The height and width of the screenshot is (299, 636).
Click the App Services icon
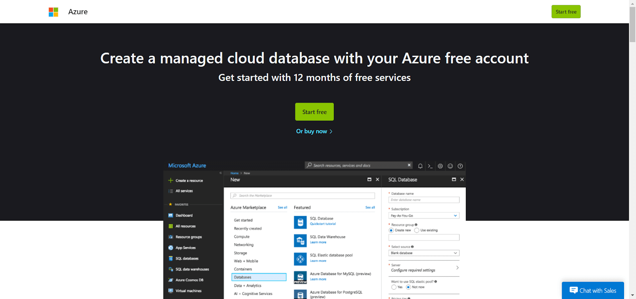pos(171,247)
